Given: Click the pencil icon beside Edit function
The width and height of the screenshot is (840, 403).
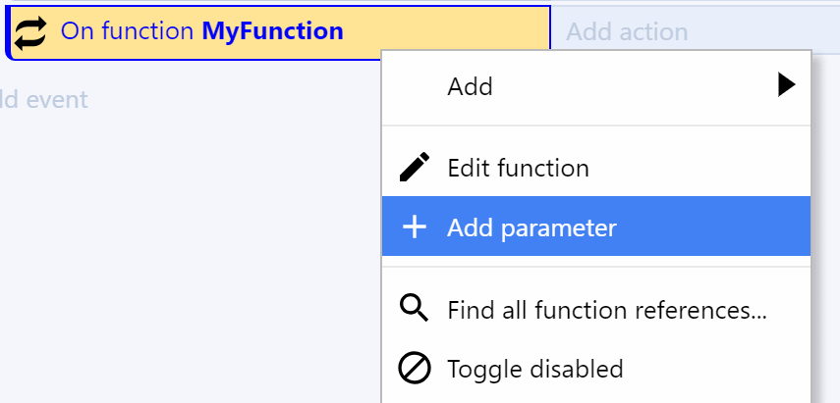Looking at the screenshot, I should [x=415, y=168].
